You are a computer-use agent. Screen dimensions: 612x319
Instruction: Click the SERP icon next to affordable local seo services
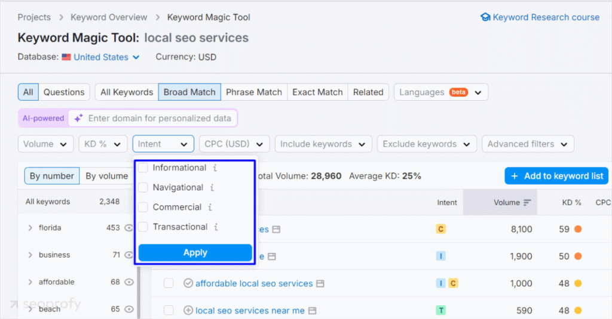tap(320, 284)
